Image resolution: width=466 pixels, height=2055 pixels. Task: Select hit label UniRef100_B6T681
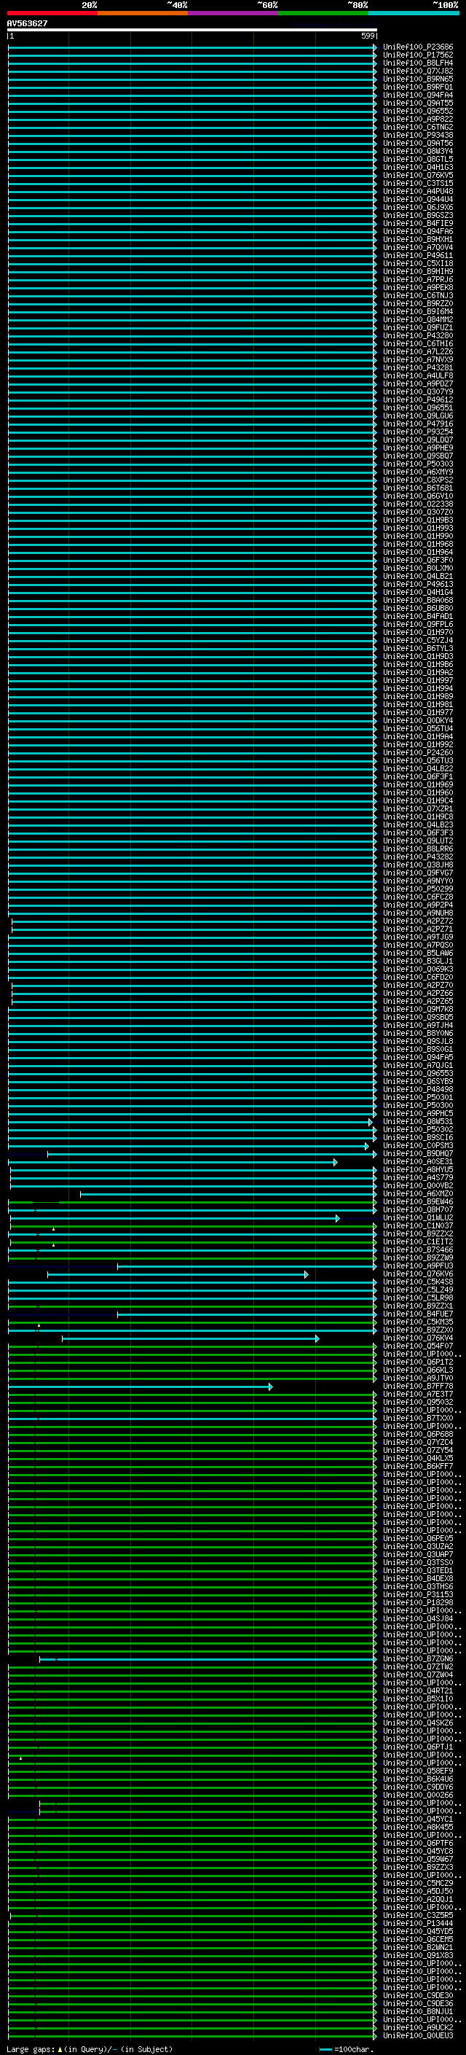417,488
